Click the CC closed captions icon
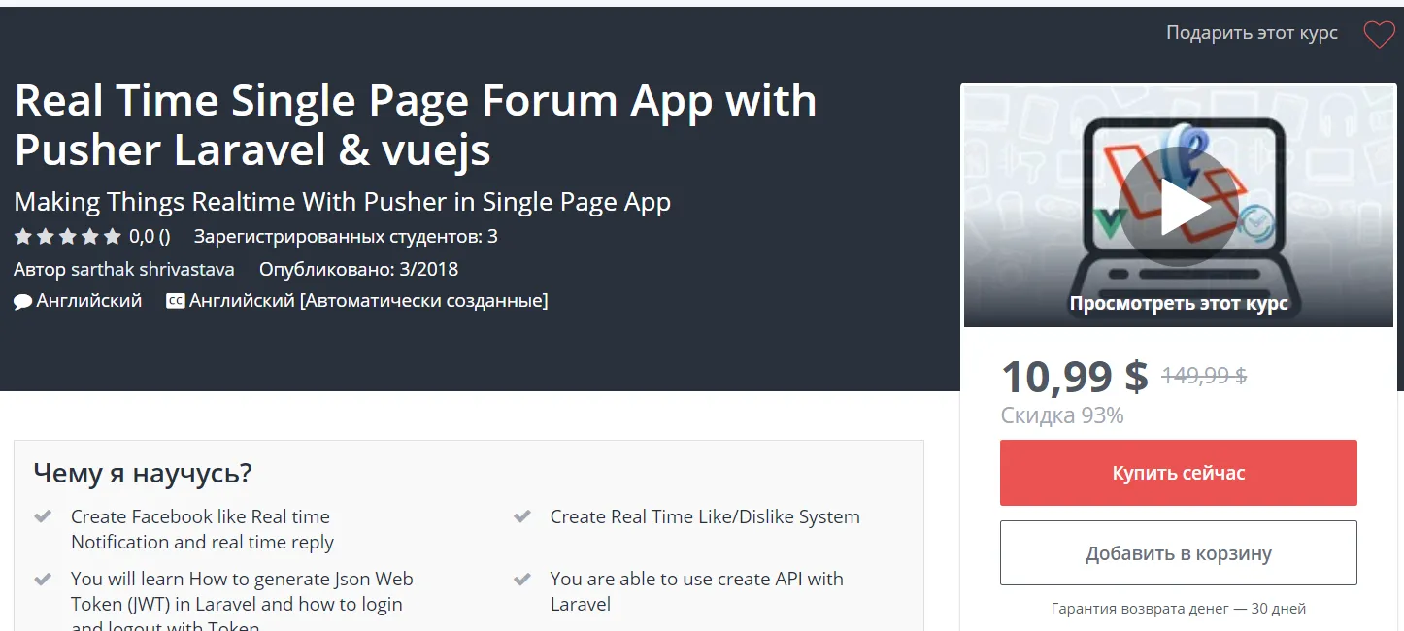 tap(175, 302)
